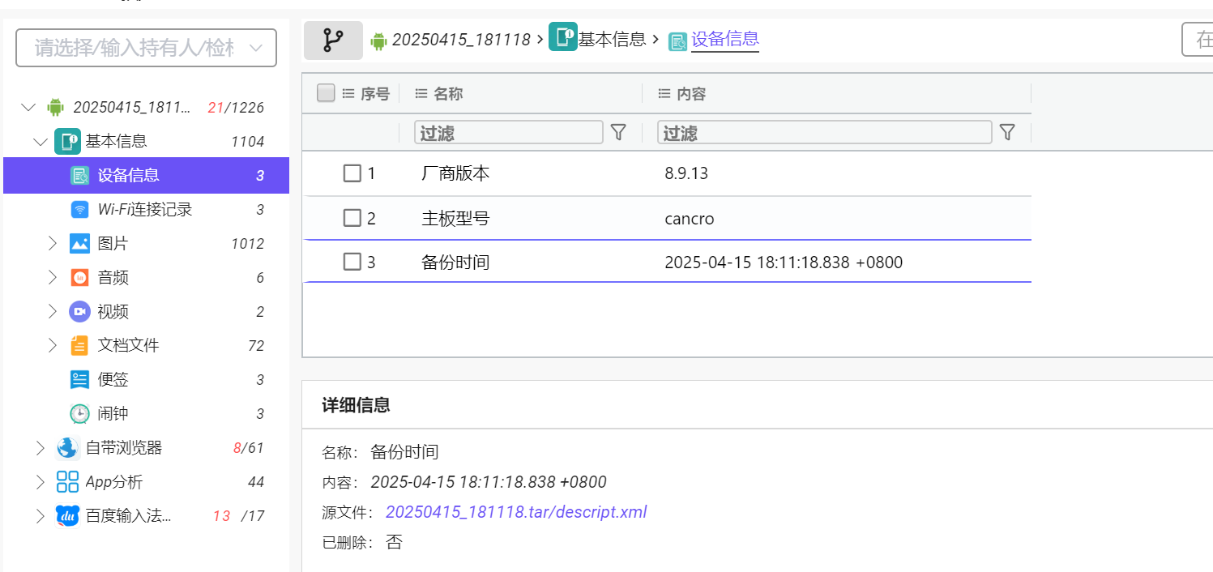Click the Android icon in breadcrumb
The height and width of the screenshot is (572, 1213).
tap(378, 41)
